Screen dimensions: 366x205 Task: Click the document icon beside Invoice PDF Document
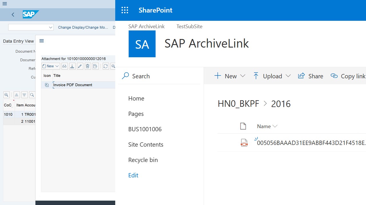pyautogui.click(x=47, y=85)
